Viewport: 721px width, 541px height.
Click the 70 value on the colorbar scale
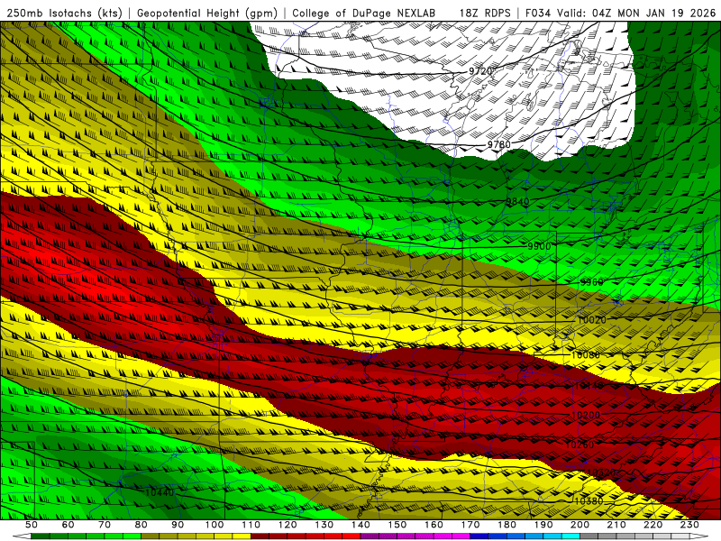click(105, 525)
